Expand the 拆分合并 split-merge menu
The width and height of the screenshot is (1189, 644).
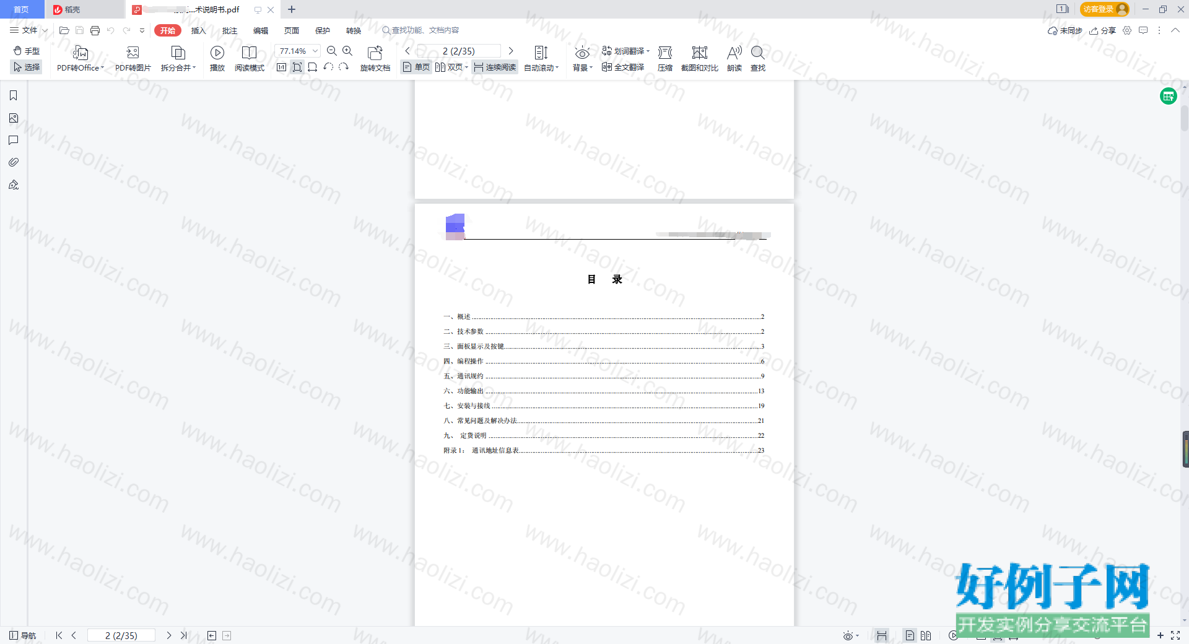178,59
